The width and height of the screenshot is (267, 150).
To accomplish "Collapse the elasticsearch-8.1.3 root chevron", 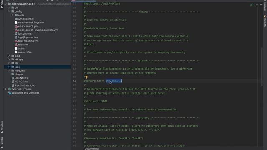I will [x=5, y=4].
